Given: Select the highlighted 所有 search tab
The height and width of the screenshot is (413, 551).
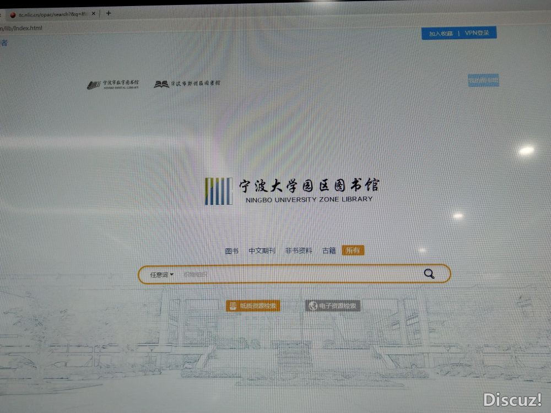Looking at the screenshot, I should click(x=353, y=250).
